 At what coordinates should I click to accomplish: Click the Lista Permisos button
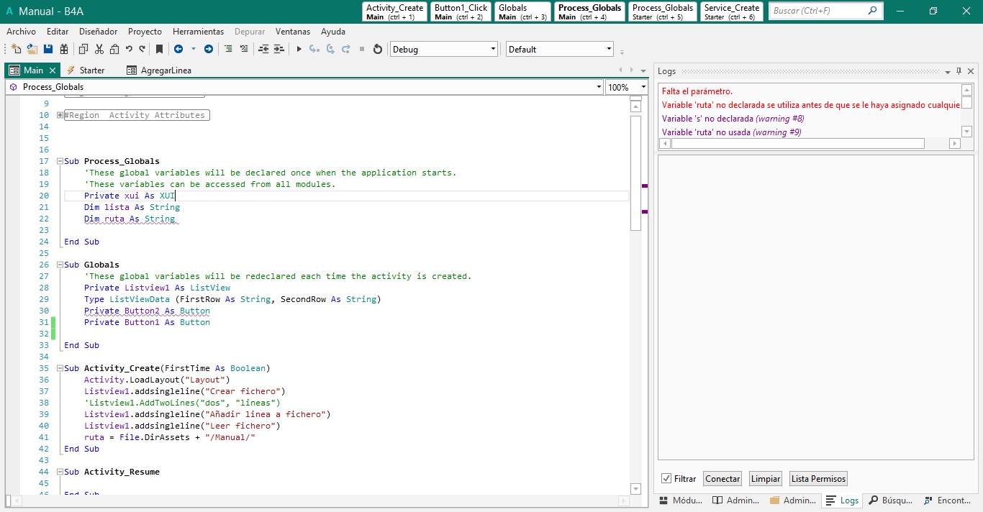[x=818, y=479]
